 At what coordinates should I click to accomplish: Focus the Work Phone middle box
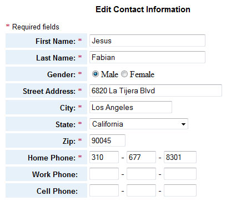click(141, 174)
